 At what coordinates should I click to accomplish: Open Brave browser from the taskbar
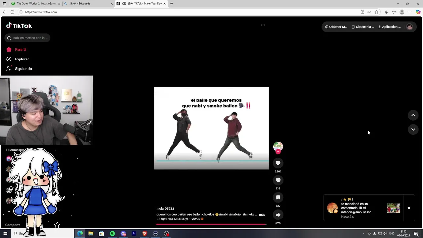[144, 234]
